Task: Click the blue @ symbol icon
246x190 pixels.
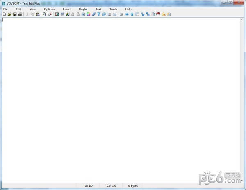Action: [104, 14]
